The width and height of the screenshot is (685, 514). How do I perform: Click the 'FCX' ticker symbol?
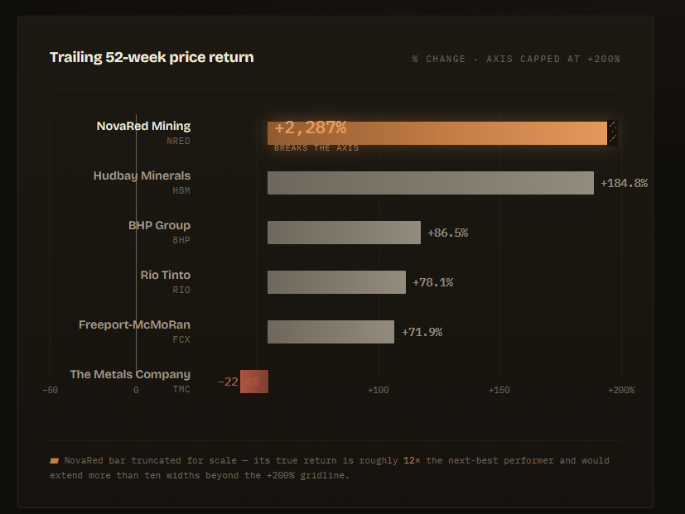(x=181, y=339)
